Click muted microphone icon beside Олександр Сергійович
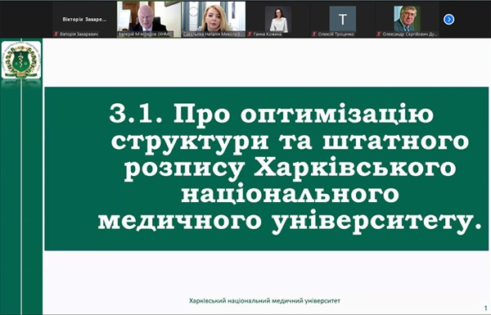Viewport: 491px width, 315px height. point(379,34)
